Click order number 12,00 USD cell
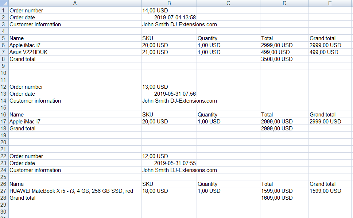The image size is (353, 218). click(169, 156)
